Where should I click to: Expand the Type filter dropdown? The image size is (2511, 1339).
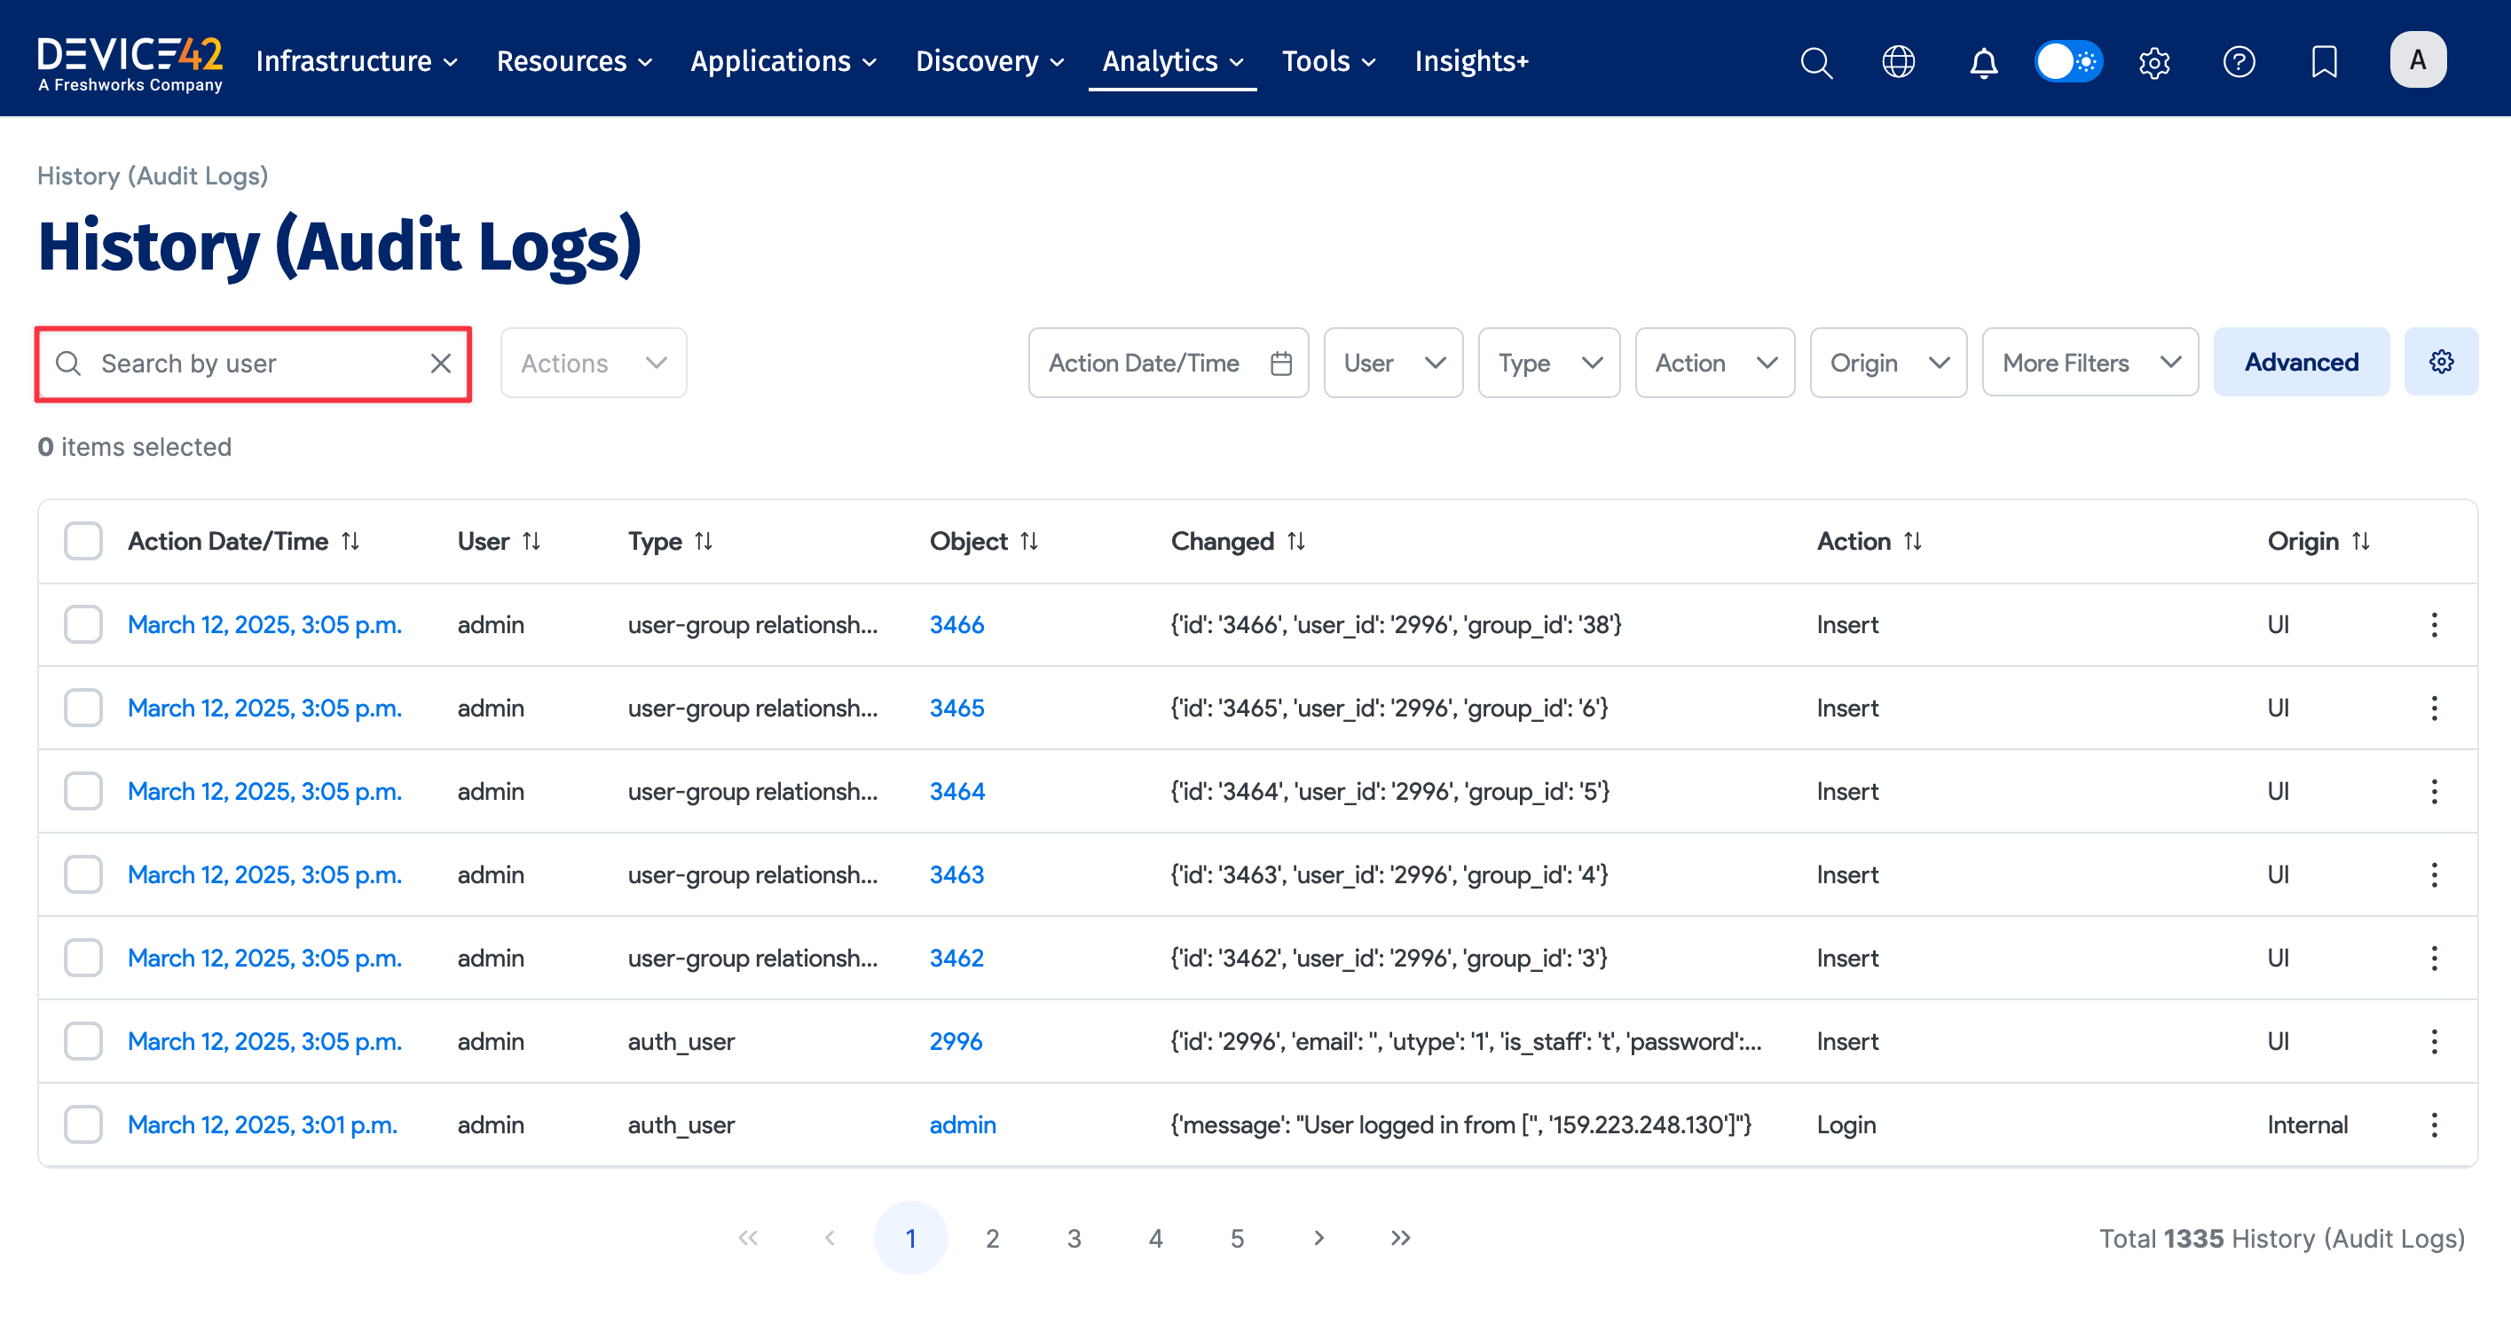[1548, 363]
